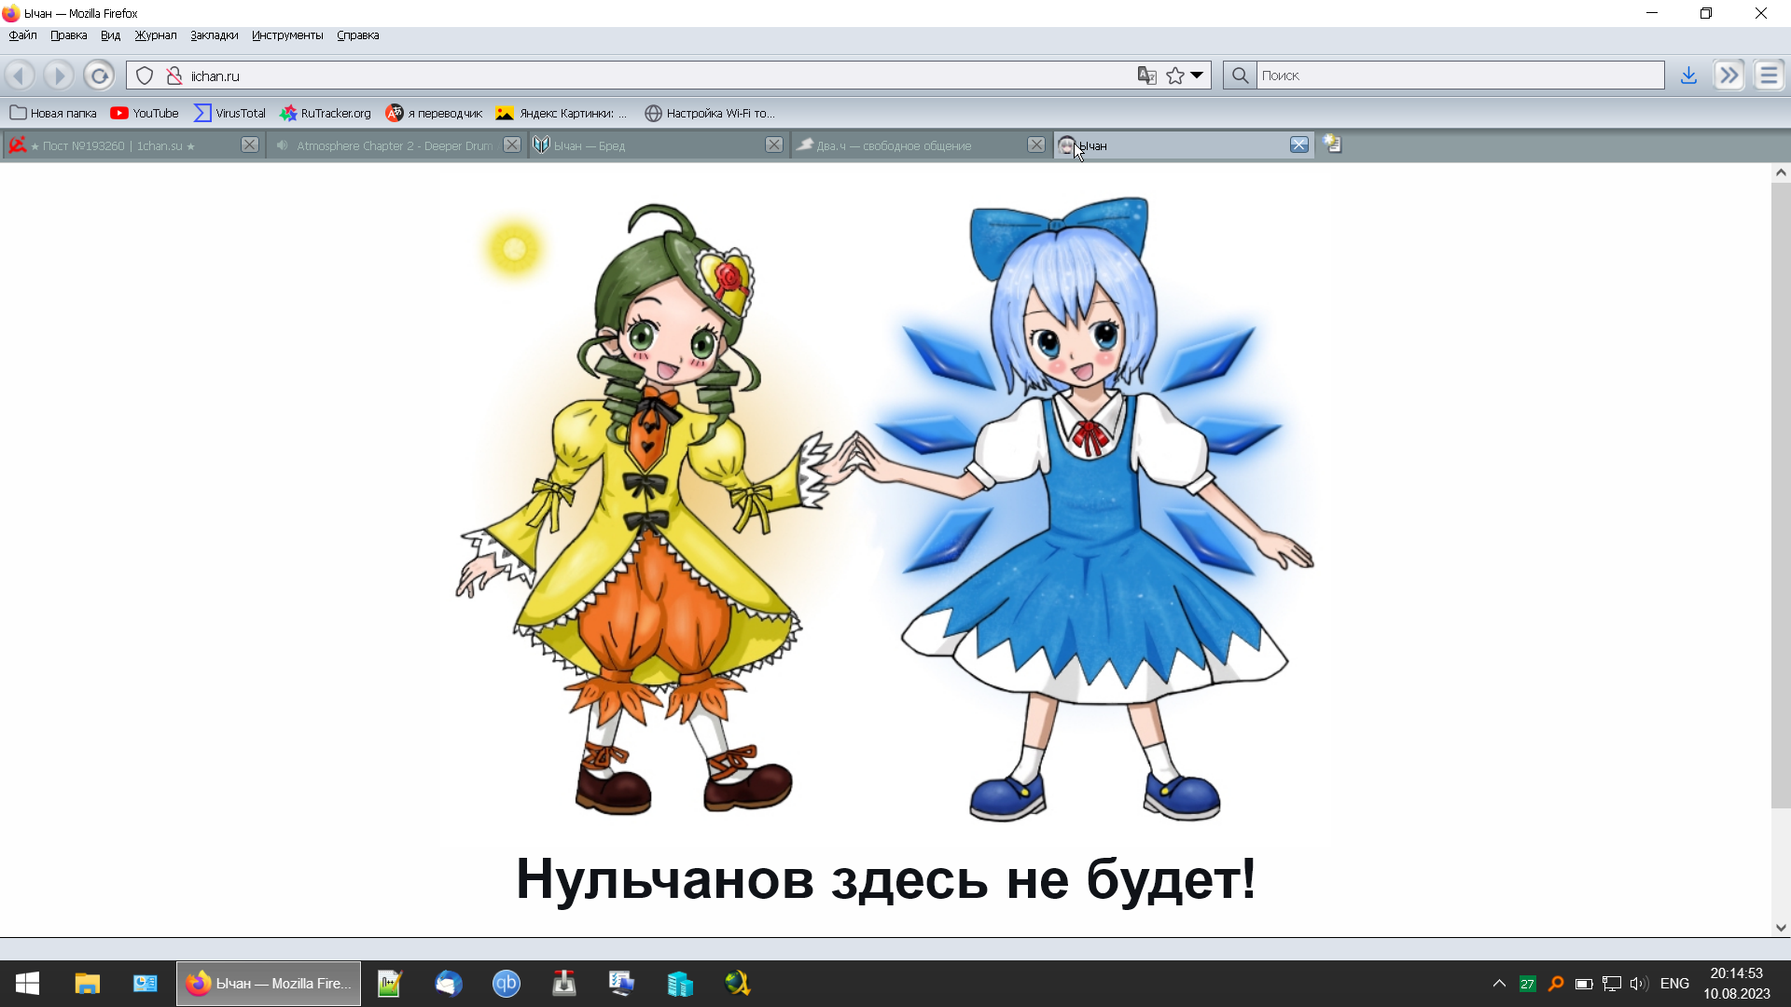Open a new tab with the plus icon
The height and width of the screenshot is (1007, 1791).
[x=1332, y=145]
